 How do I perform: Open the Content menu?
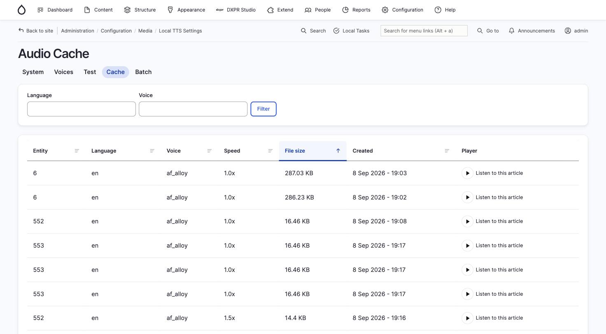(98, 10)
